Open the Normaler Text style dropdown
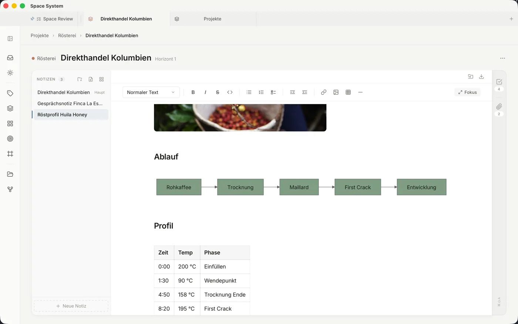This screenshot has width=518, height=324. pos(151,92)
